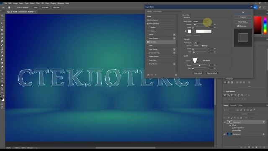Click the Make Default button
The height and width of the screenshot is (151, 268).
(198, 73)
